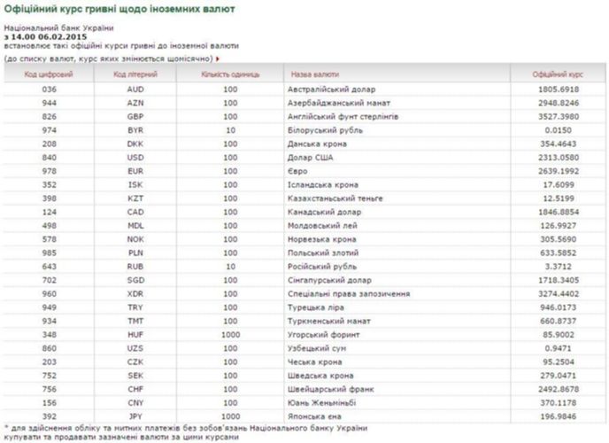Image resolution: width=609 pixels, height=443 pixels.
Task: Open the list of currencies with monthly-changing rates
Action: [108, 58]
